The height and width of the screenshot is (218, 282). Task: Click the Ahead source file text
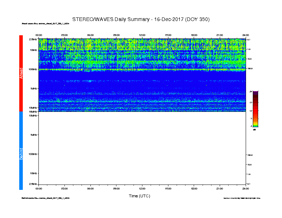(45, 24)
